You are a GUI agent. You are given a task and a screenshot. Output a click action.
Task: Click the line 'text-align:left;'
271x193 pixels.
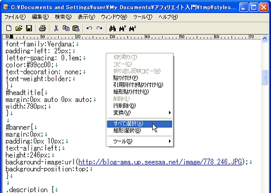tap(33, 148)
